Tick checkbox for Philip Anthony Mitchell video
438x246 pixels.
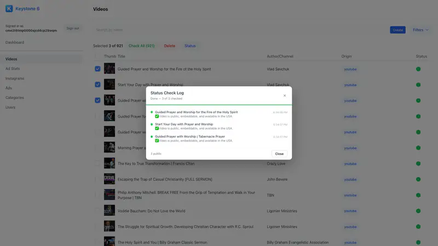[x=97, y=195]
